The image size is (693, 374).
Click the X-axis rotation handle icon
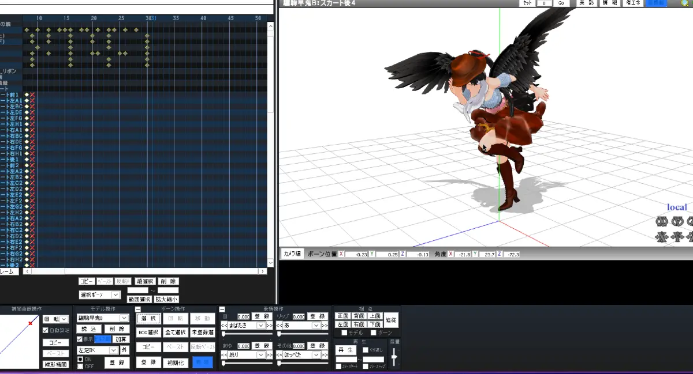coord(661,221)
